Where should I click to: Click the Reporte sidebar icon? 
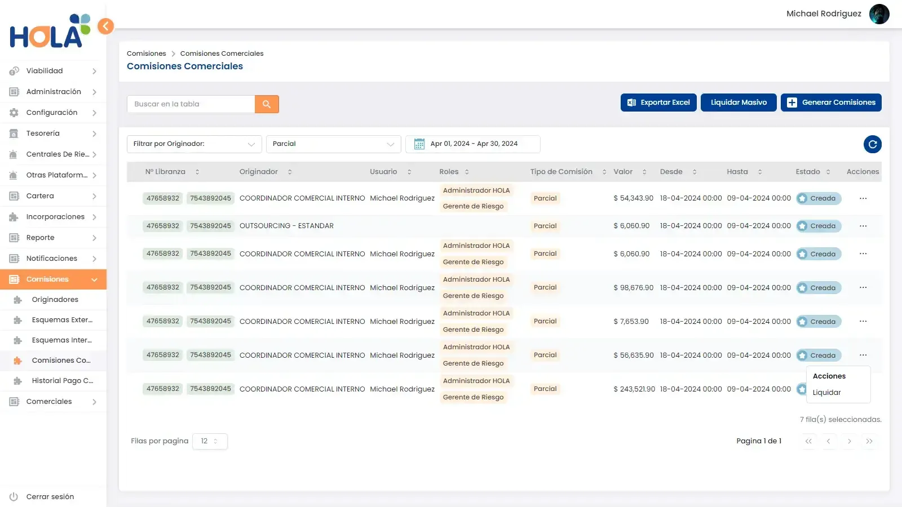[14, 238]
